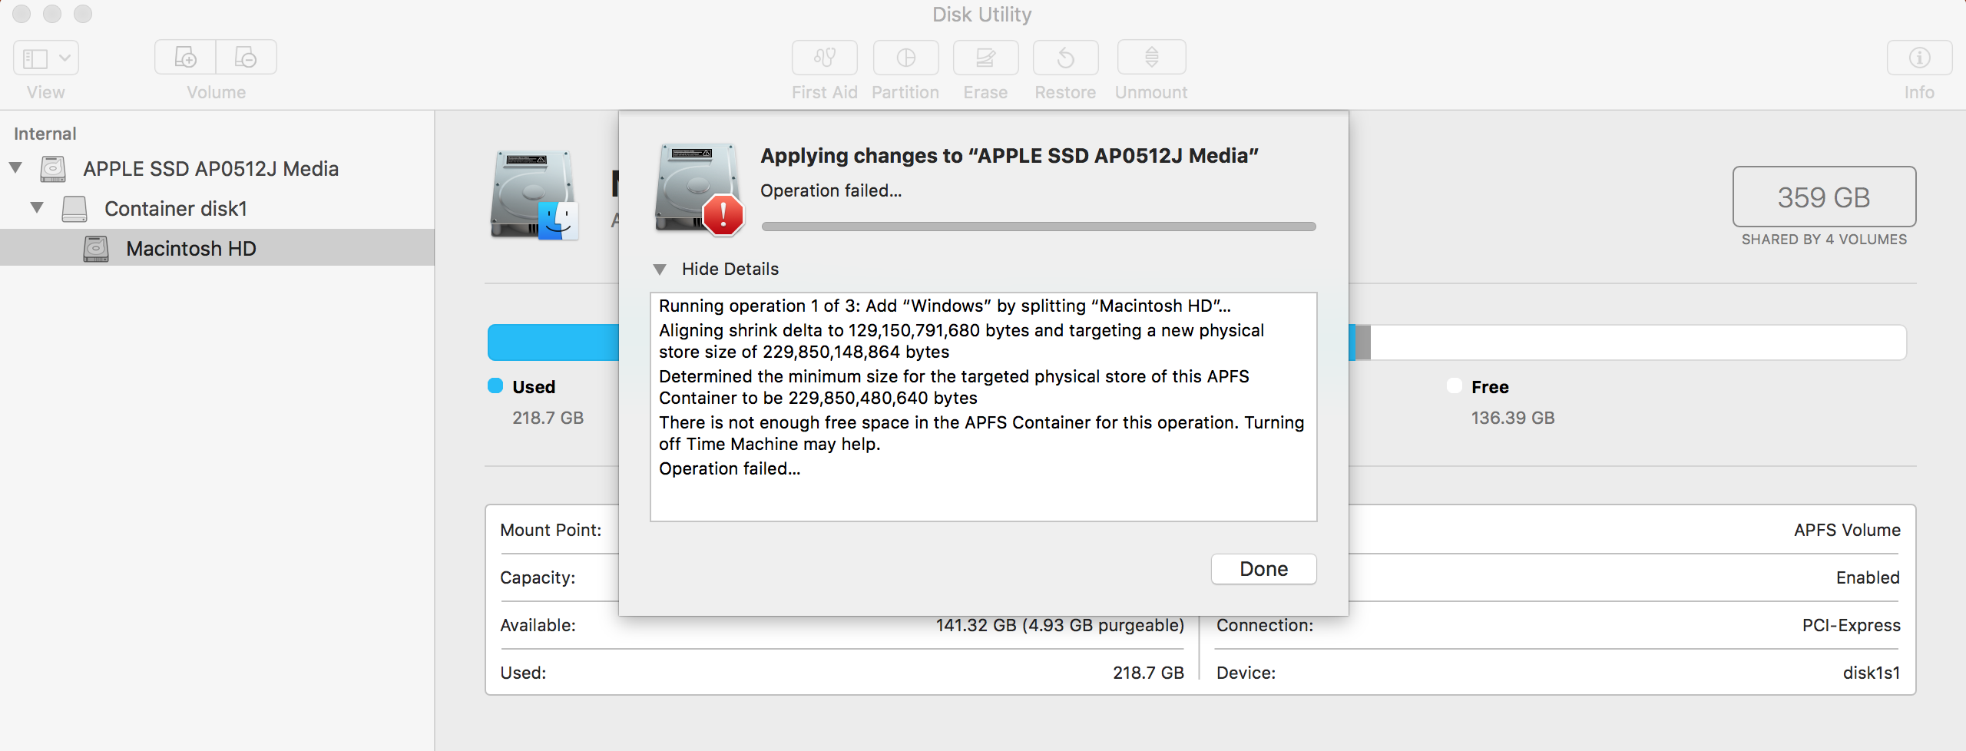Click the 'not enough free space' log message
Screen dimensions: 1966x751
click(981, 433)
